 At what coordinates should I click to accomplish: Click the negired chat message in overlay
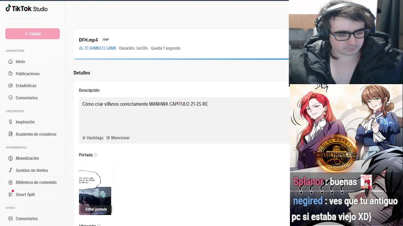pos(345,209)
